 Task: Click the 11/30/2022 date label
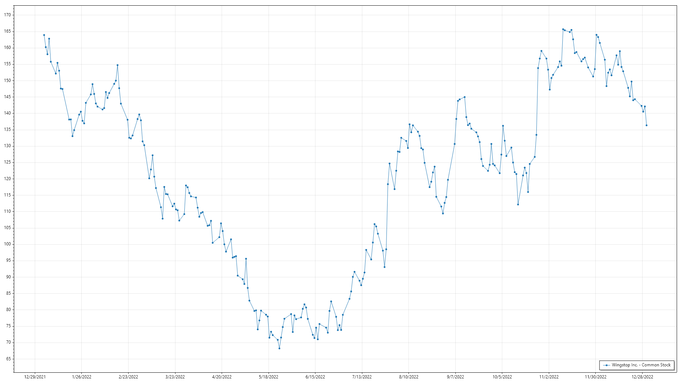[x=595, y=377]
